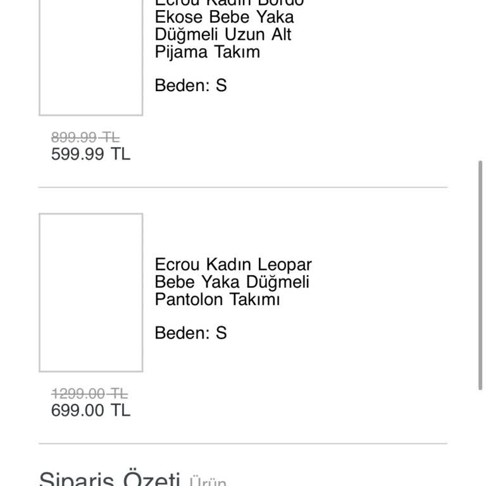Tap the Leopar Bebe Yaka product title
The image size is (486, 486).
[233, 282]
